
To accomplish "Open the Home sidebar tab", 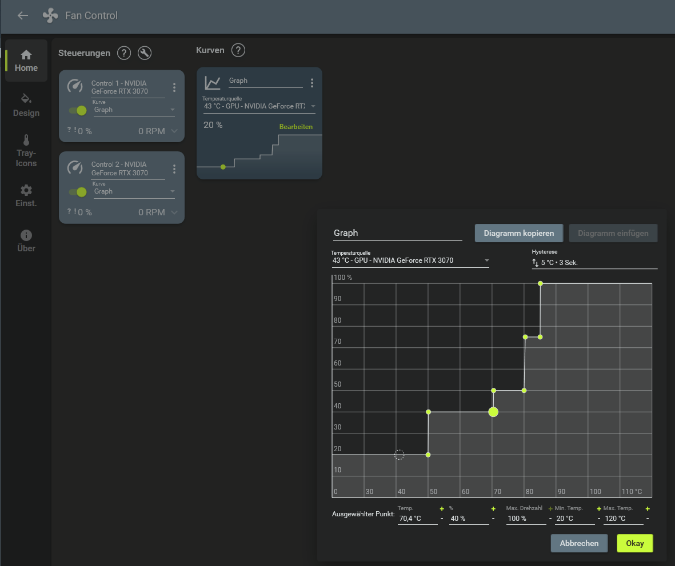I will 26,61.
